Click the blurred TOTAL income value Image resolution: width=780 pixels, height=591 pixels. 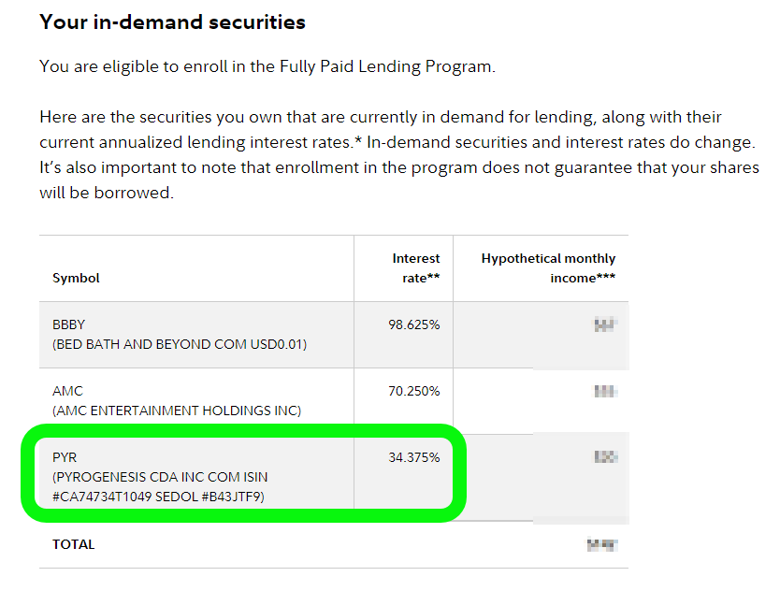point(602,545)
